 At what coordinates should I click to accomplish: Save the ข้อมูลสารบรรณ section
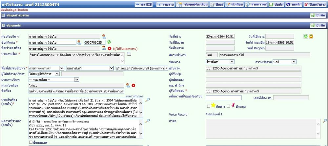coord(318,15)
